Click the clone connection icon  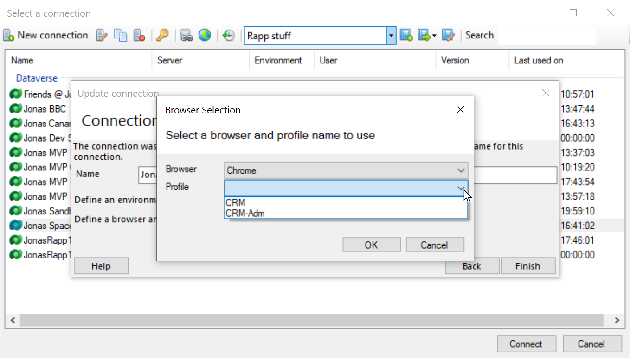[x=120, y=35]
